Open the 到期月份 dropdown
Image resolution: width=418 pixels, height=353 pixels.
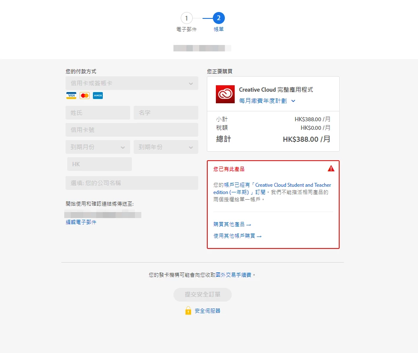click(98, 147)
